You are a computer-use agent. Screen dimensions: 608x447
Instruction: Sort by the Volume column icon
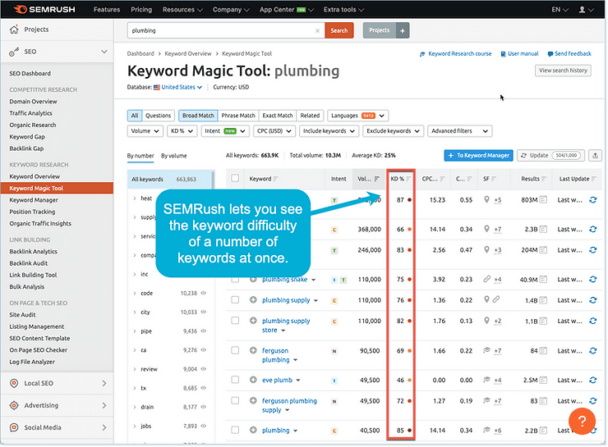377,179
